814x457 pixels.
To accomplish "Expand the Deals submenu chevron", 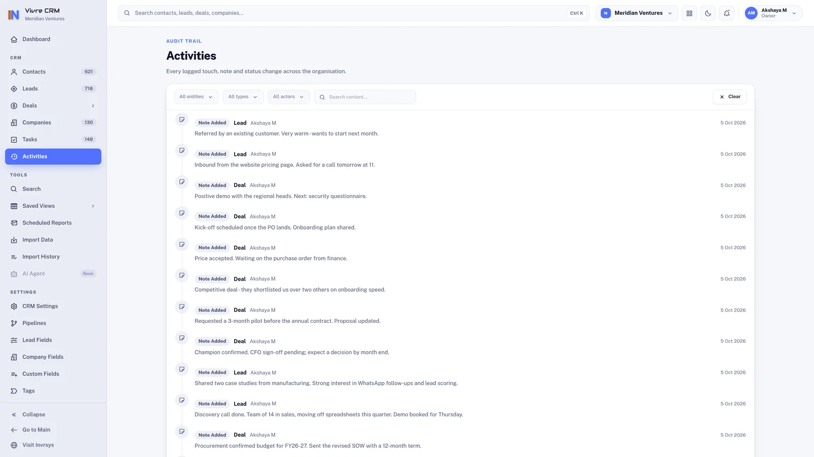I will pyautogui.click(x=93, y=106).
